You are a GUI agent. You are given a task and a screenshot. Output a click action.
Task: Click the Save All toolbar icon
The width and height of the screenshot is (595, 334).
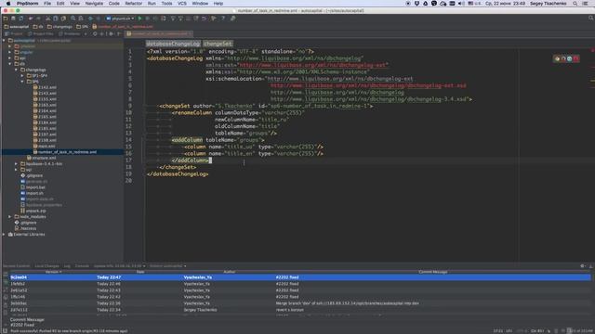pyautogui.click(x=13, y=19)
